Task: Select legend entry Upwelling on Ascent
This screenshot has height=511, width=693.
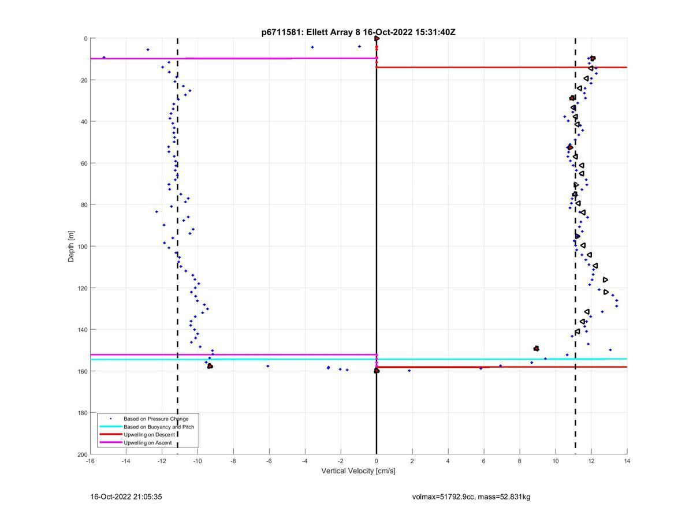Action: 148,443
